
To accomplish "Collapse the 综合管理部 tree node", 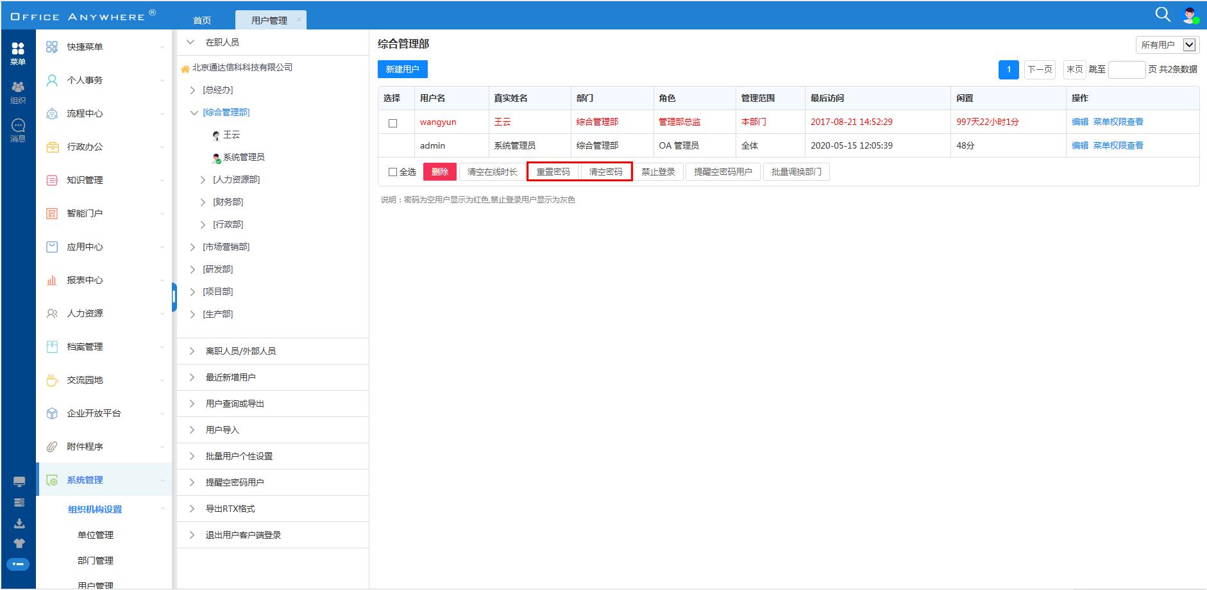I will (x=194, y=113).
